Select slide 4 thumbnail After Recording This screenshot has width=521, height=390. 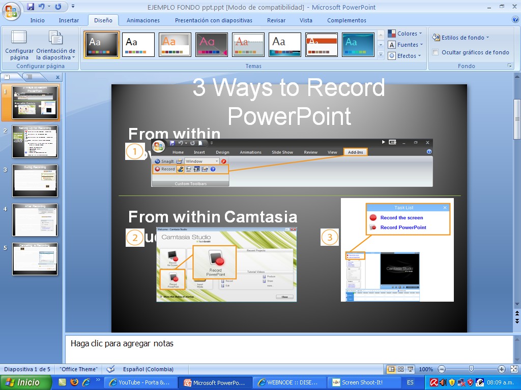pyautogui.click(x=35, y=220)
